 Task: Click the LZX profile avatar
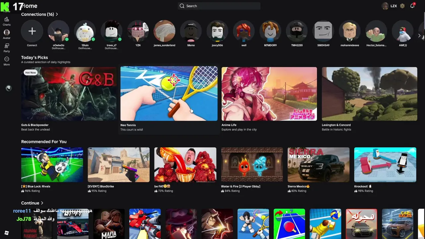point(385,6)
